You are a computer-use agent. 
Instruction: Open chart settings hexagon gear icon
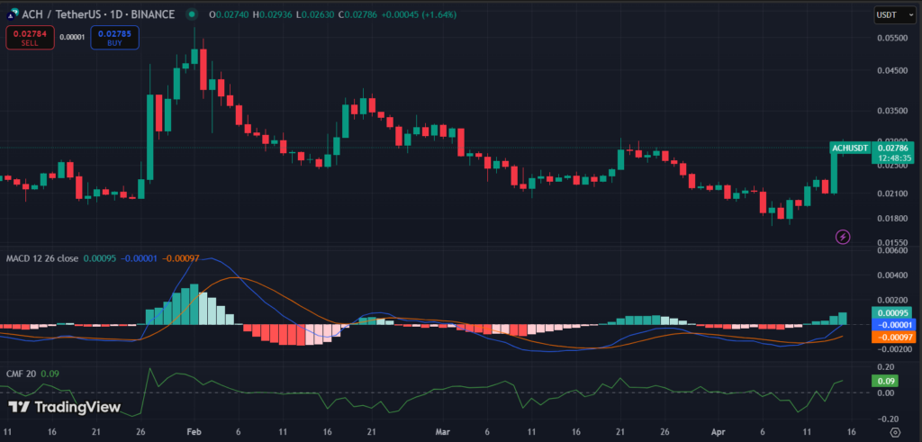(x=895, y=433)
